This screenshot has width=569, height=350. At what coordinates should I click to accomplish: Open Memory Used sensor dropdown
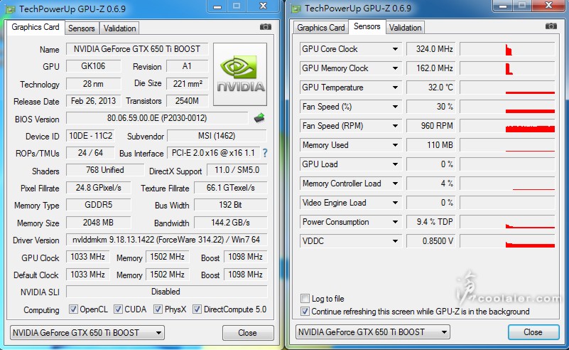395,145
